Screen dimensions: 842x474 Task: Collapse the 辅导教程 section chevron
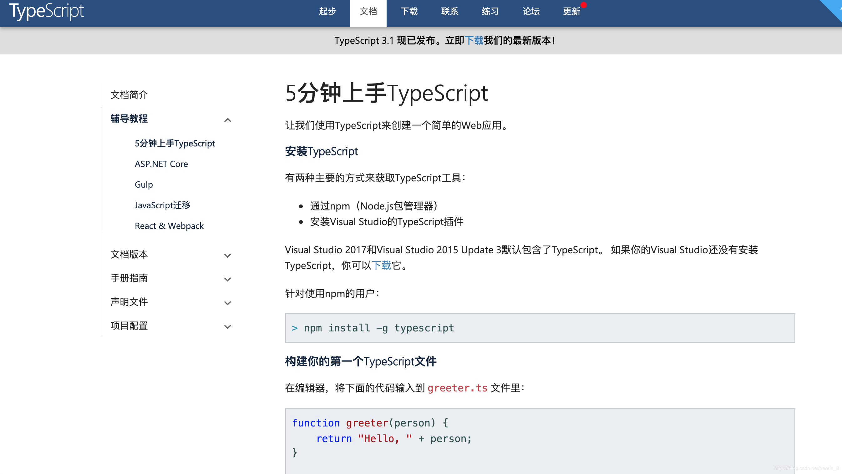[x=228, y=120]
